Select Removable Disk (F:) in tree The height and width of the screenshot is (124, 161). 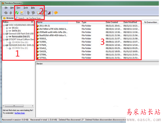click(x=21, y=36)
